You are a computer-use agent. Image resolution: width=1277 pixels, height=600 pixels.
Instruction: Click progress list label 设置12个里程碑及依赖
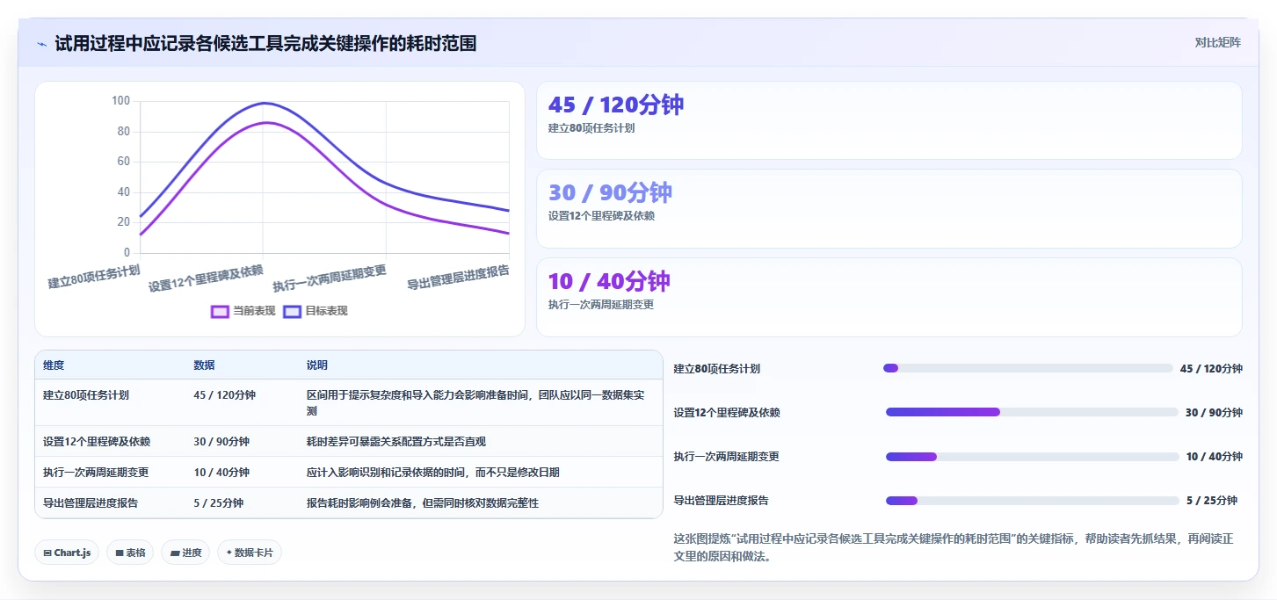pyautogui.click(x=727, y=413)
